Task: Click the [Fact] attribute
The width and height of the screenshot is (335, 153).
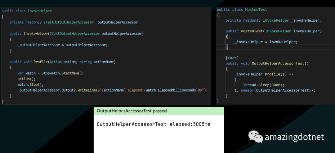Action: pos(232,58)
